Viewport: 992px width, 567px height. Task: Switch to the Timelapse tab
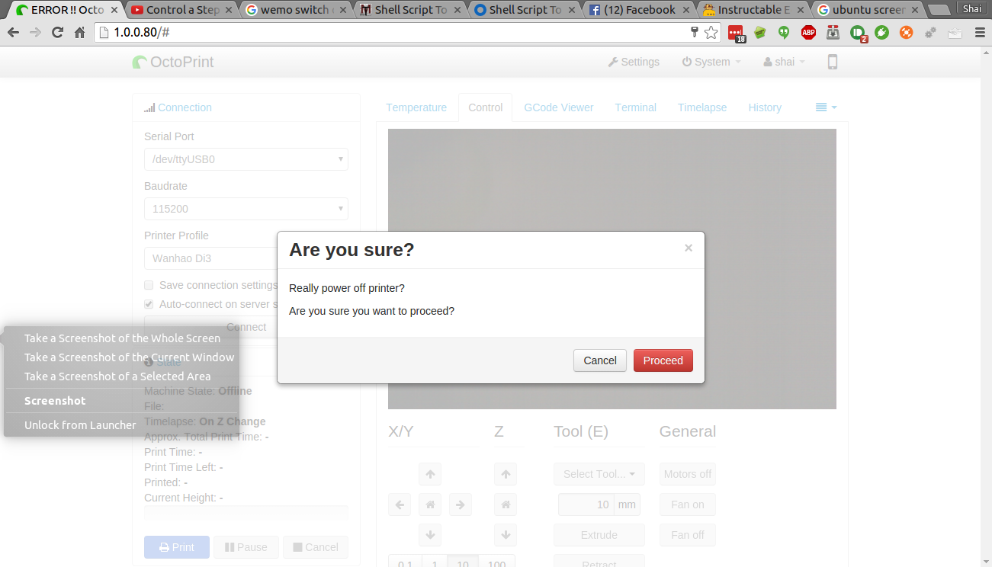click(702, 107)
